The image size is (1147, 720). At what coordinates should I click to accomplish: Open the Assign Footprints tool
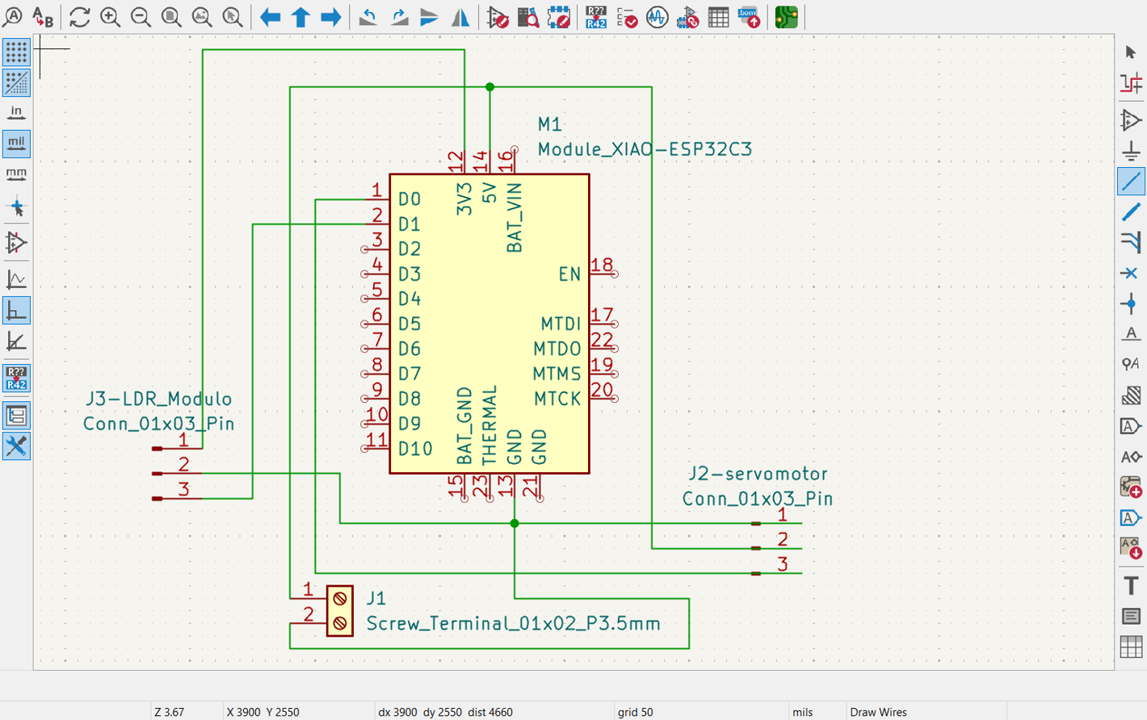tap(687, 17)
